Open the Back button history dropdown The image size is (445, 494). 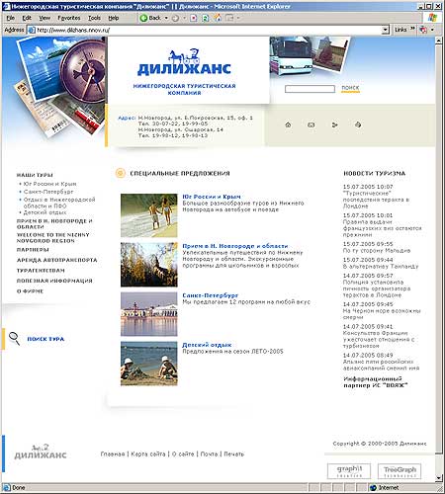pos(166,18)
